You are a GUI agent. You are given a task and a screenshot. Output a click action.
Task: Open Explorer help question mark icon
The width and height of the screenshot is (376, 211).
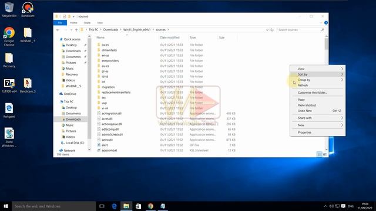(326, 23)
